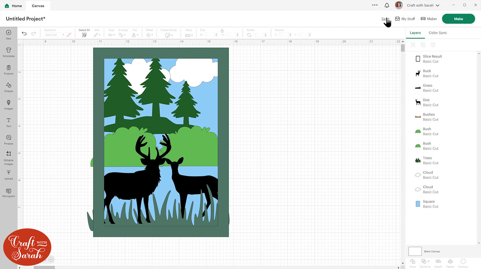Open the Monogram tool
Screen dimensions: 481x269
(9, 193)
